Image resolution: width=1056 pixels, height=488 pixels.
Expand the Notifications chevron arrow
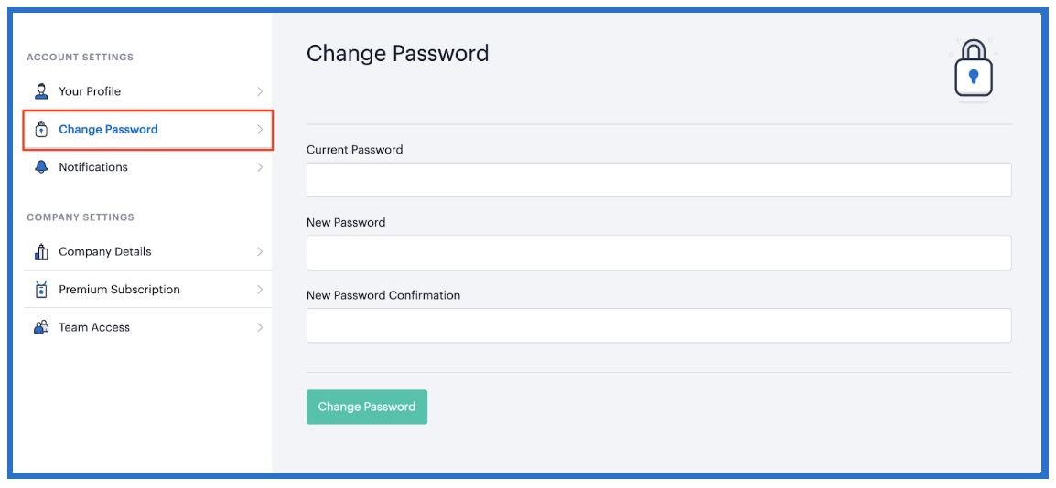260,166
